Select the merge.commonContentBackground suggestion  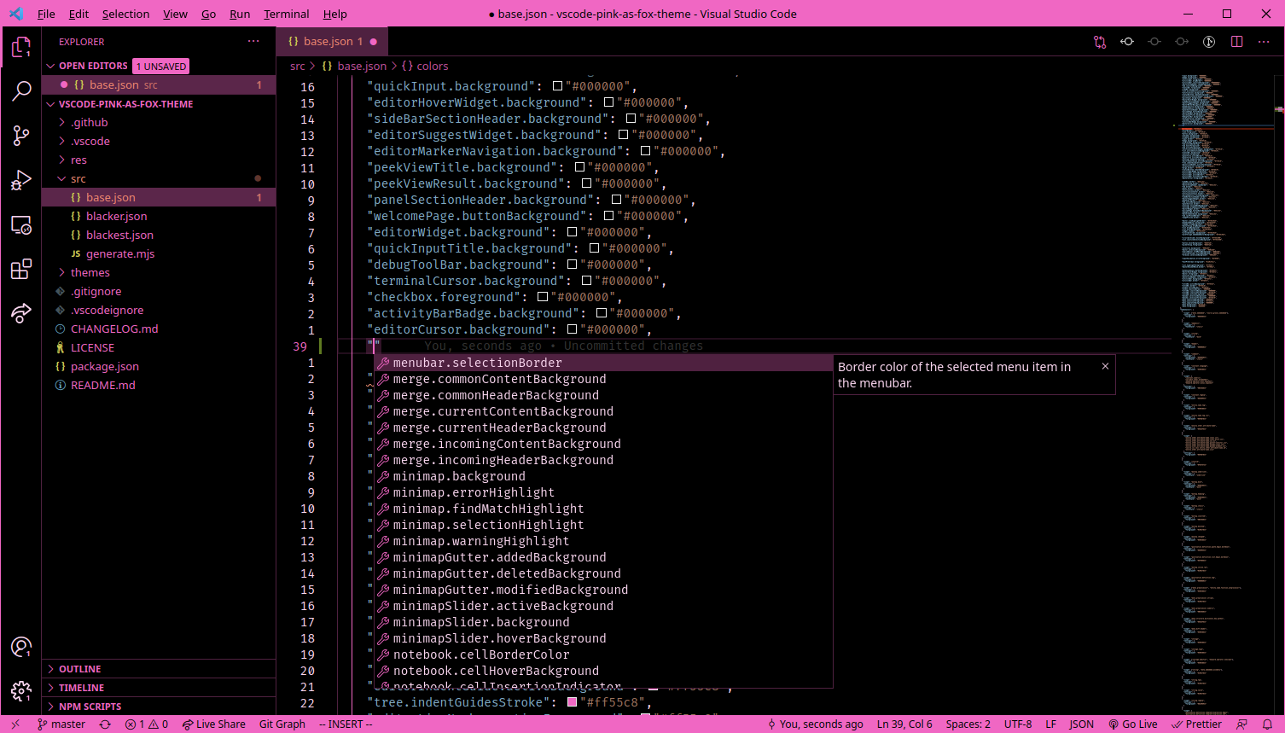coord(603,379)
